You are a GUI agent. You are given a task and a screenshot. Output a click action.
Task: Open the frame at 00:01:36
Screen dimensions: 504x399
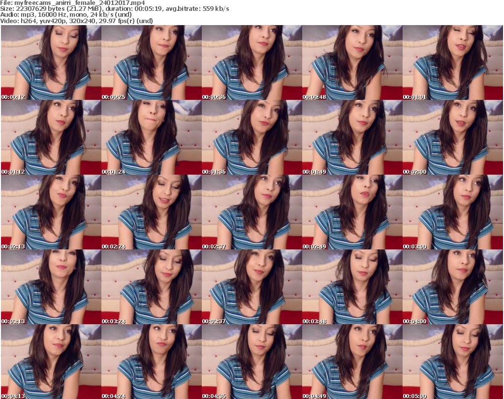[252, 137]
